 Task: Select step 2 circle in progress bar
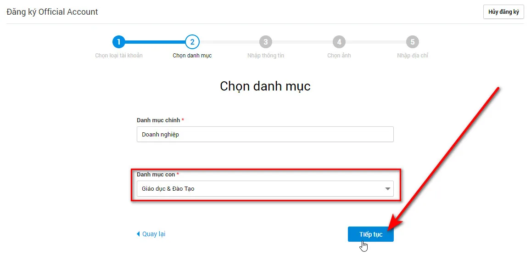pos(192,42)
